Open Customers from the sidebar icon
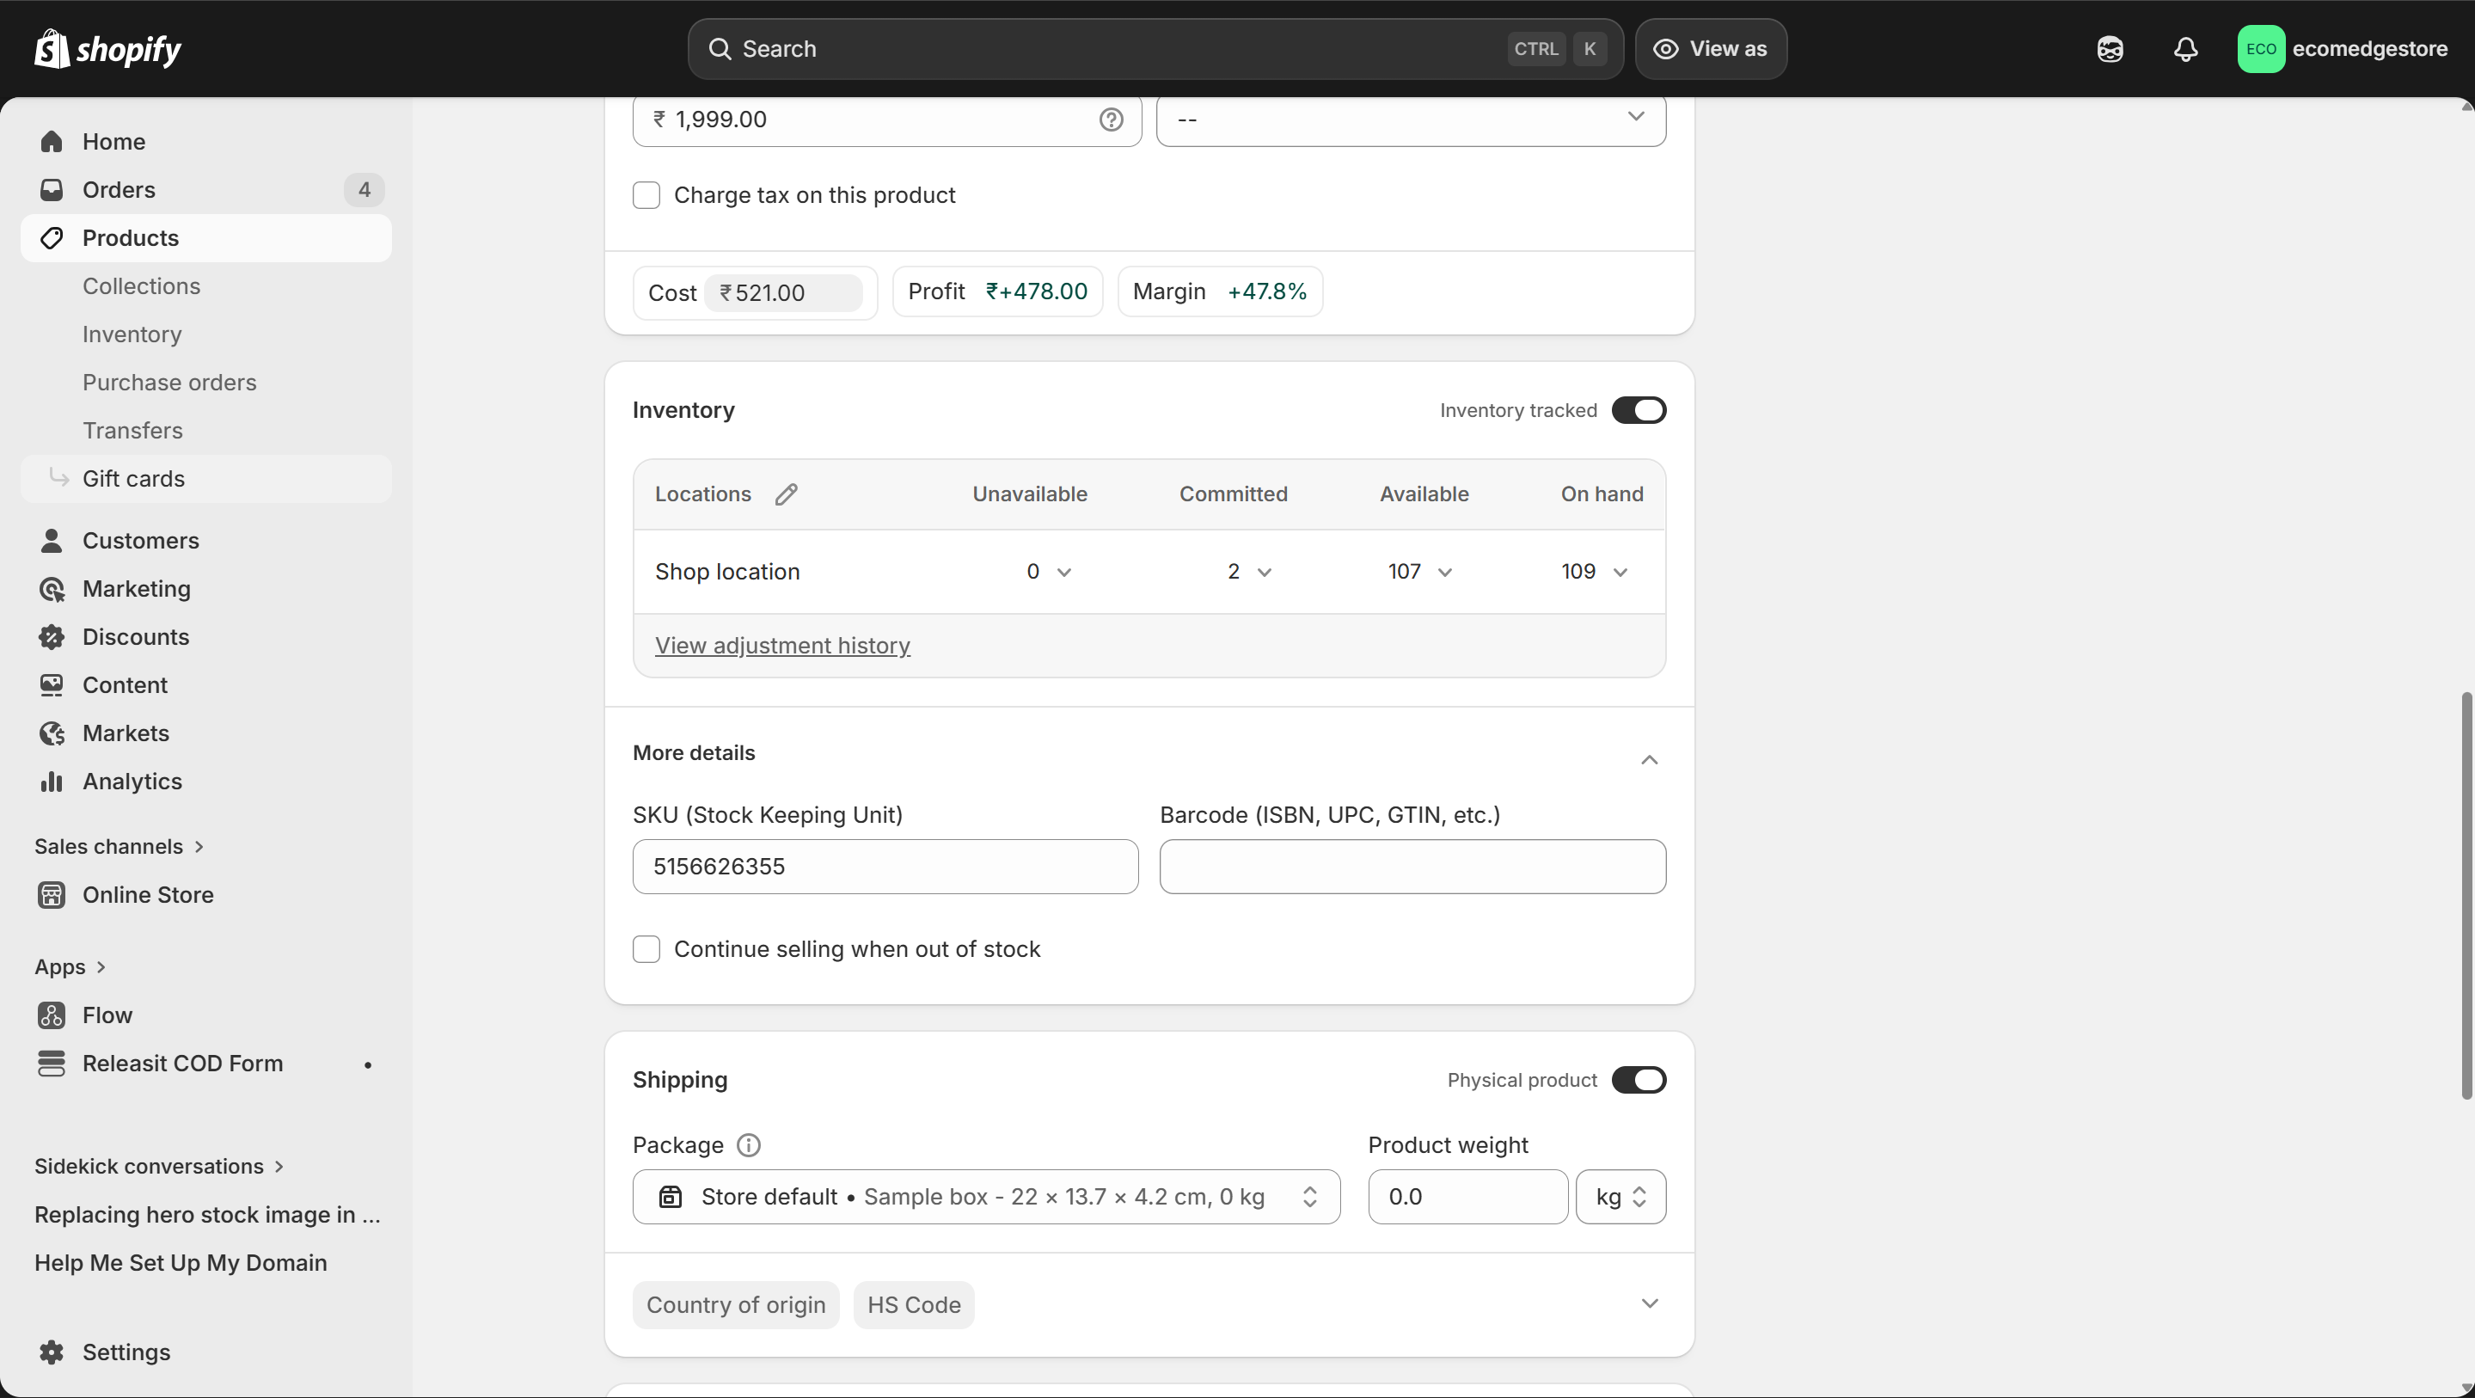Screen dimensions: 2475x1398 52,540
